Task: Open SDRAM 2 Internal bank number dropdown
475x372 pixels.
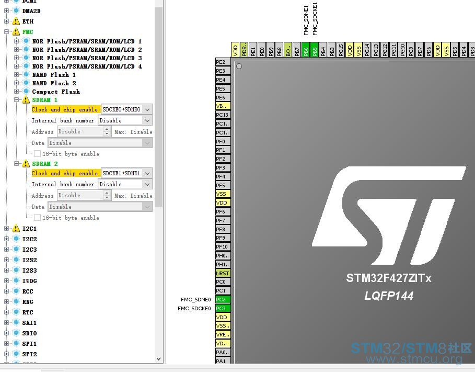Action: 147,184
